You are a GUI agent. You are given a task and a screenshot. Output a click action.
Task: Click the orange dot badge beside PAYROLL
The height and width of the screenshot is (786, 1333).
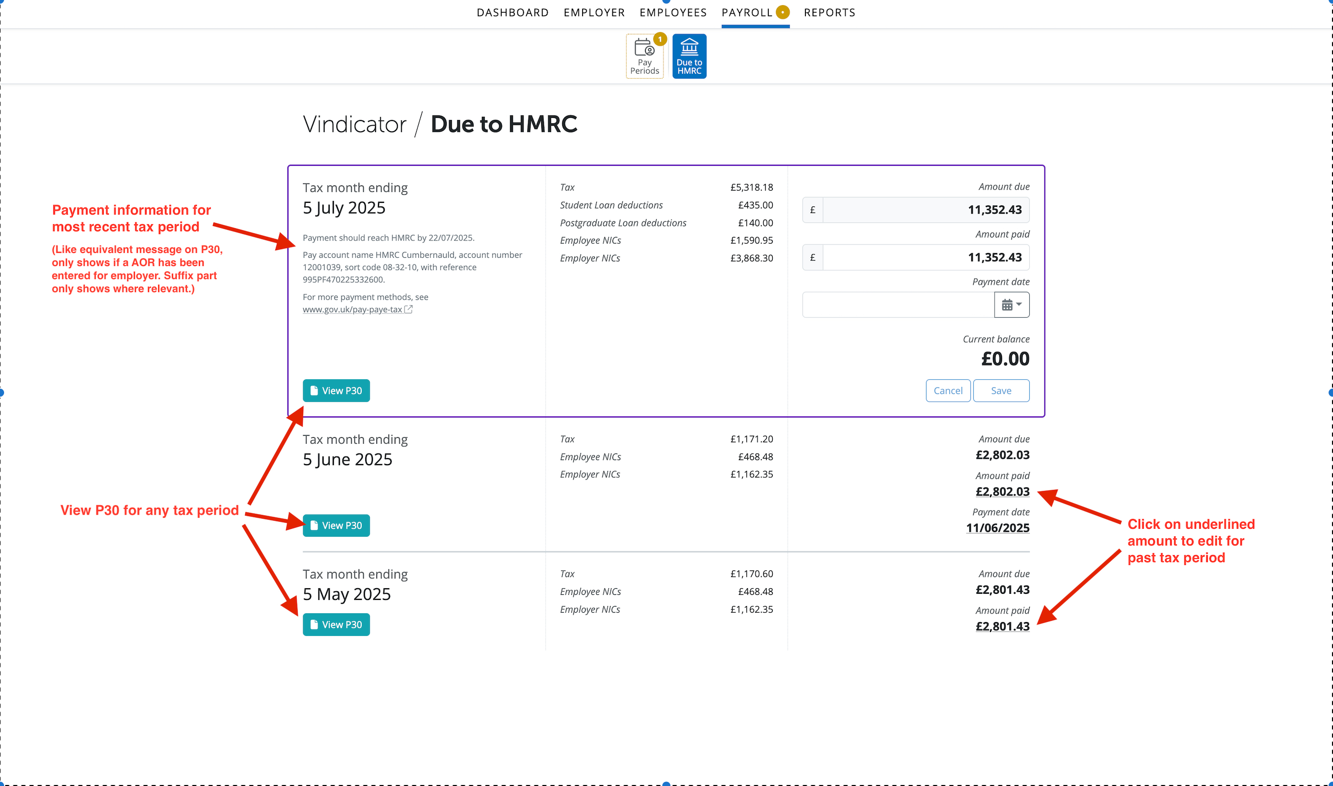pos(783,12)
